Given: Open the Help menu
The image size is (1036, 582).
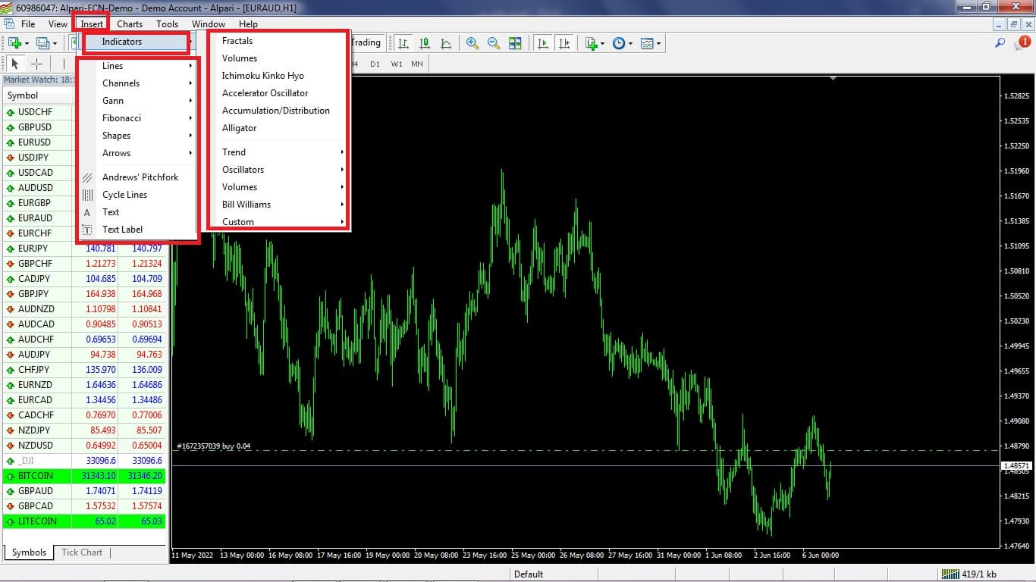Looking at the screenshot, I should coord(248,24).
